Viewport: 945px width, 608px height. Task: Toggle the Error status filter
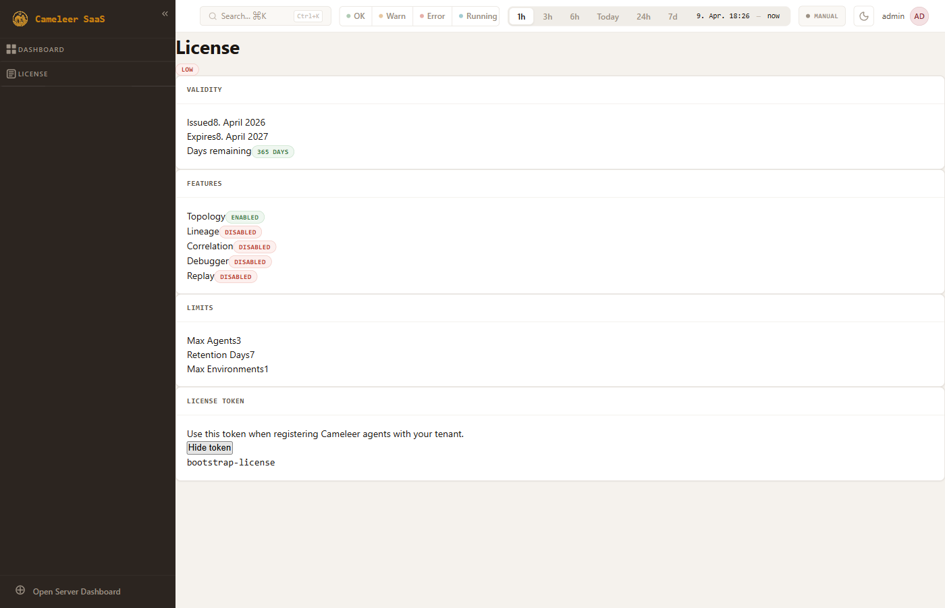432,16
